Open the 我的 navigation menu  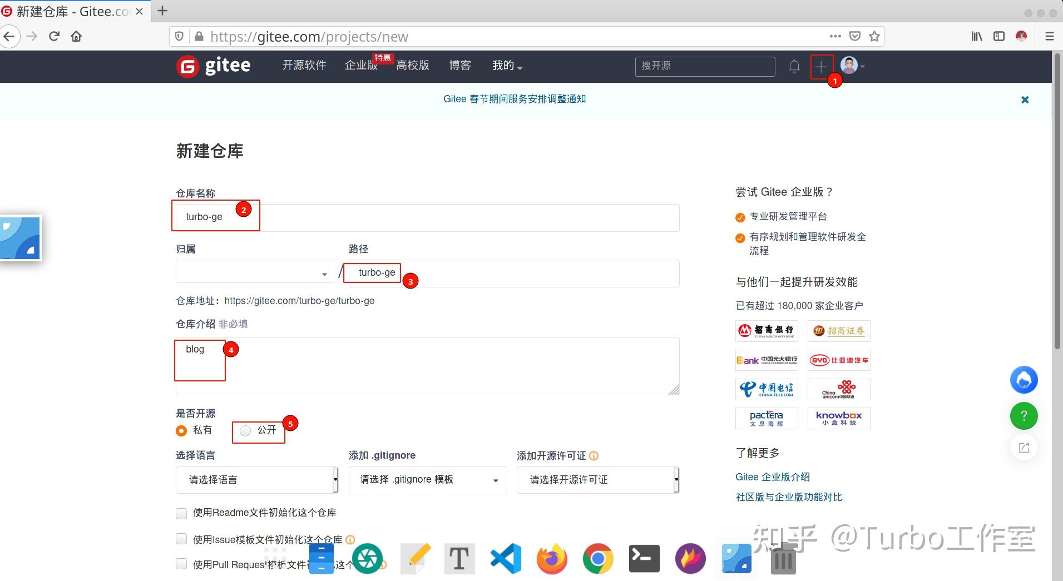(x=506, y=65)
